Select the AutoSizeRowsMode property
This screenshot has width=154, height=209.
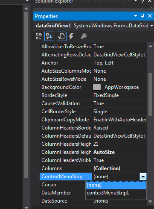(x=64, y=79)
